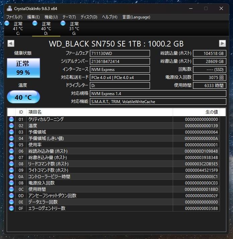233x239 pixels.
Task: Click status orb of row 0B 電源投入回数
Action: pos(11,183)
